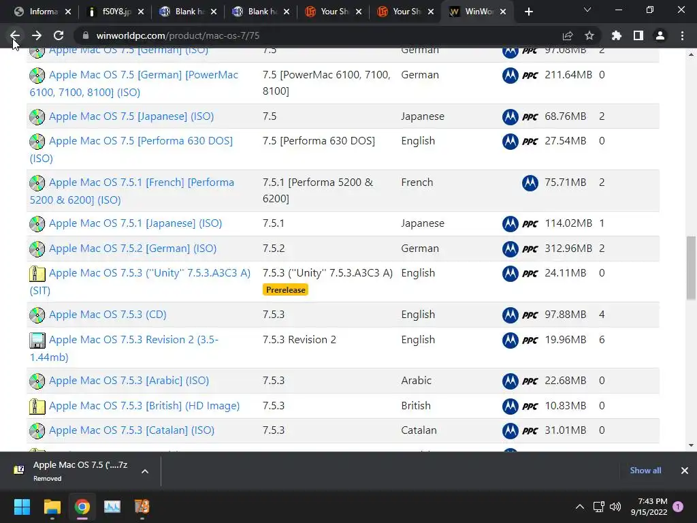Image resolution: width=697 pixels, height=523 pixels.
Task: Click the Chrome taskbar icon
Action: 82,507
